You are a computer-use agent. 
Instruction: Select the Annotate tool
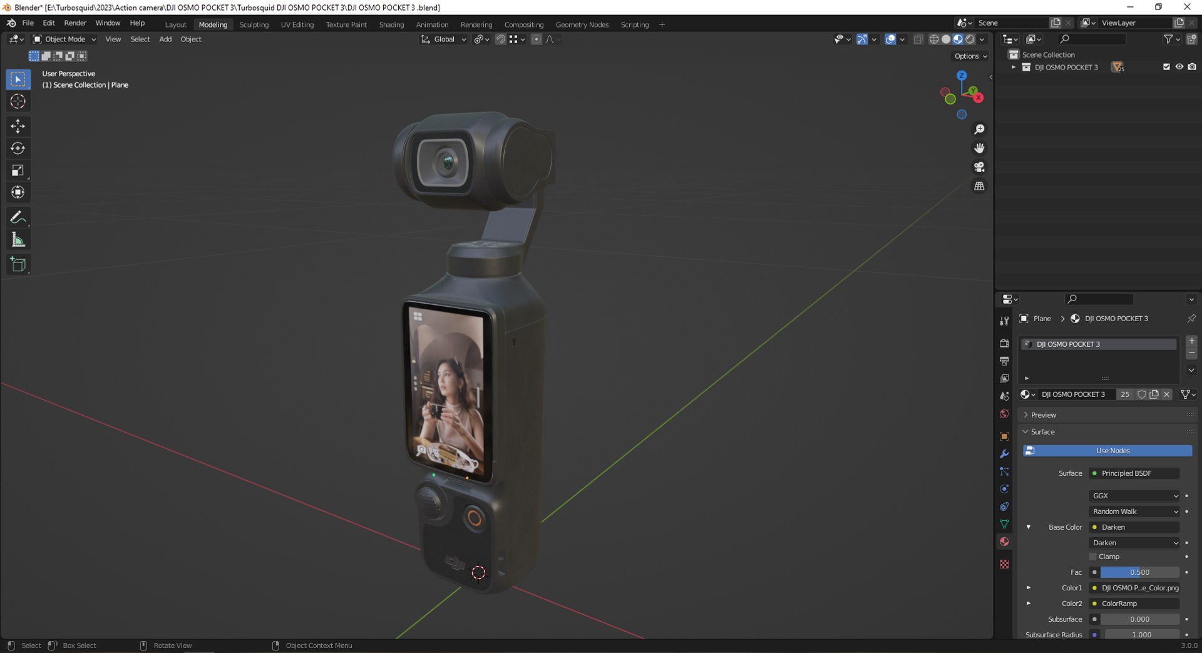(x=18, y=217)
